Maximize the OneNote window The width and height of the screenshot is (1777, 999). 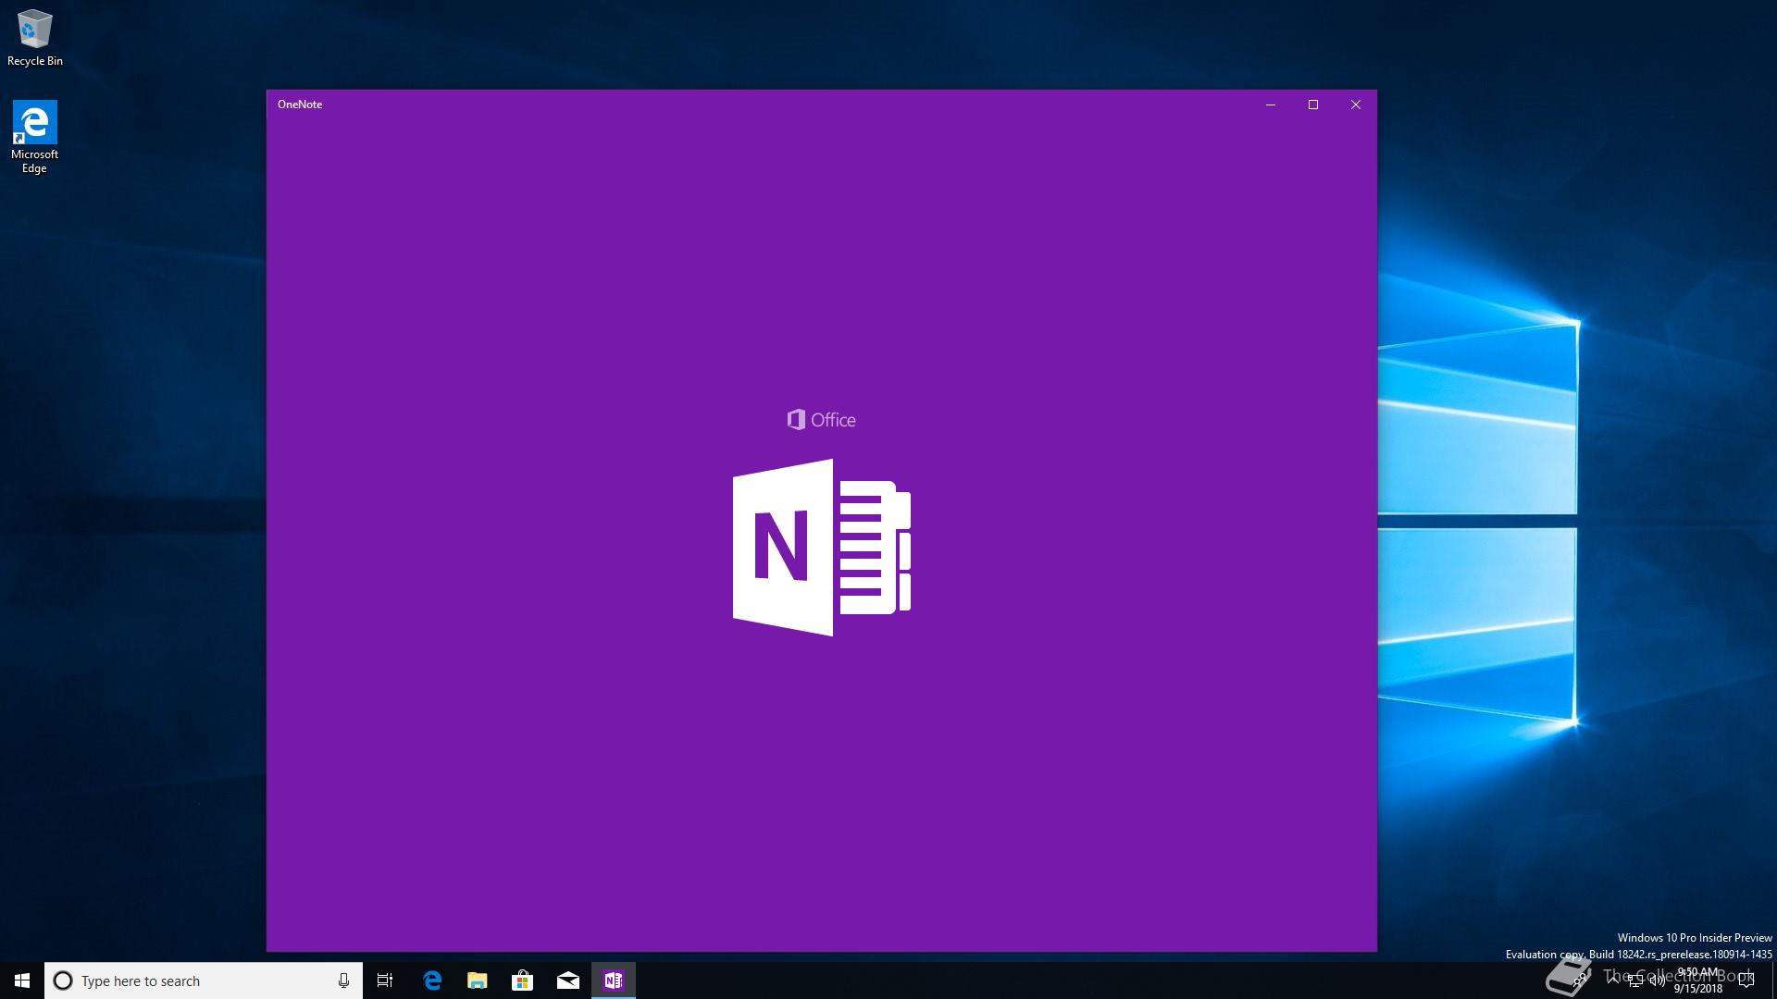[x=1313, y=105]
